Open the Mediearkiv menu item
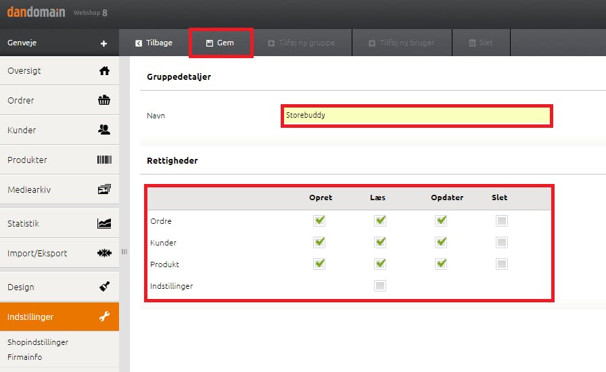Image resolution: width=606 pixels, height=372 pixels. [60, 189]
